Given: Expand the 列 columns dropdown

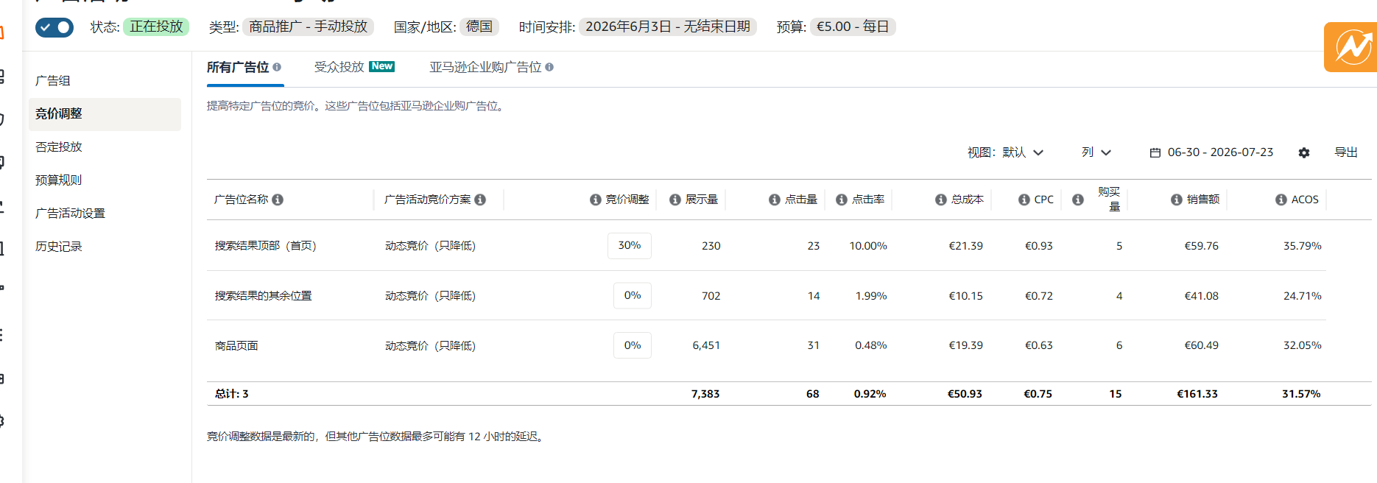Looking at the screenshot, I should (1096, 152).
